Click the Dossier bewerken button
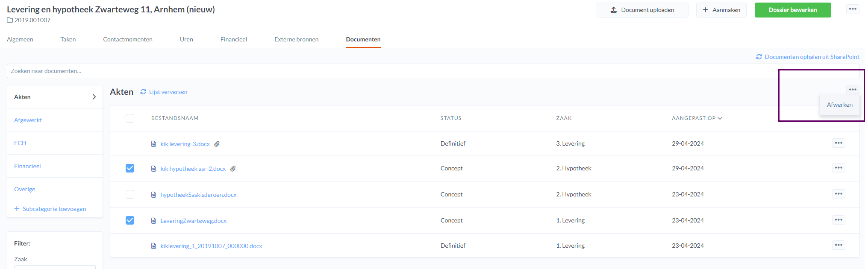 point(792,10)
